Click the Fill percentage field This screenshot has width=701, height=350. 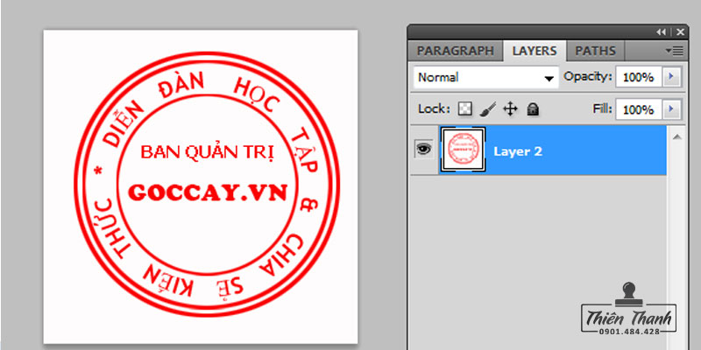638,109
